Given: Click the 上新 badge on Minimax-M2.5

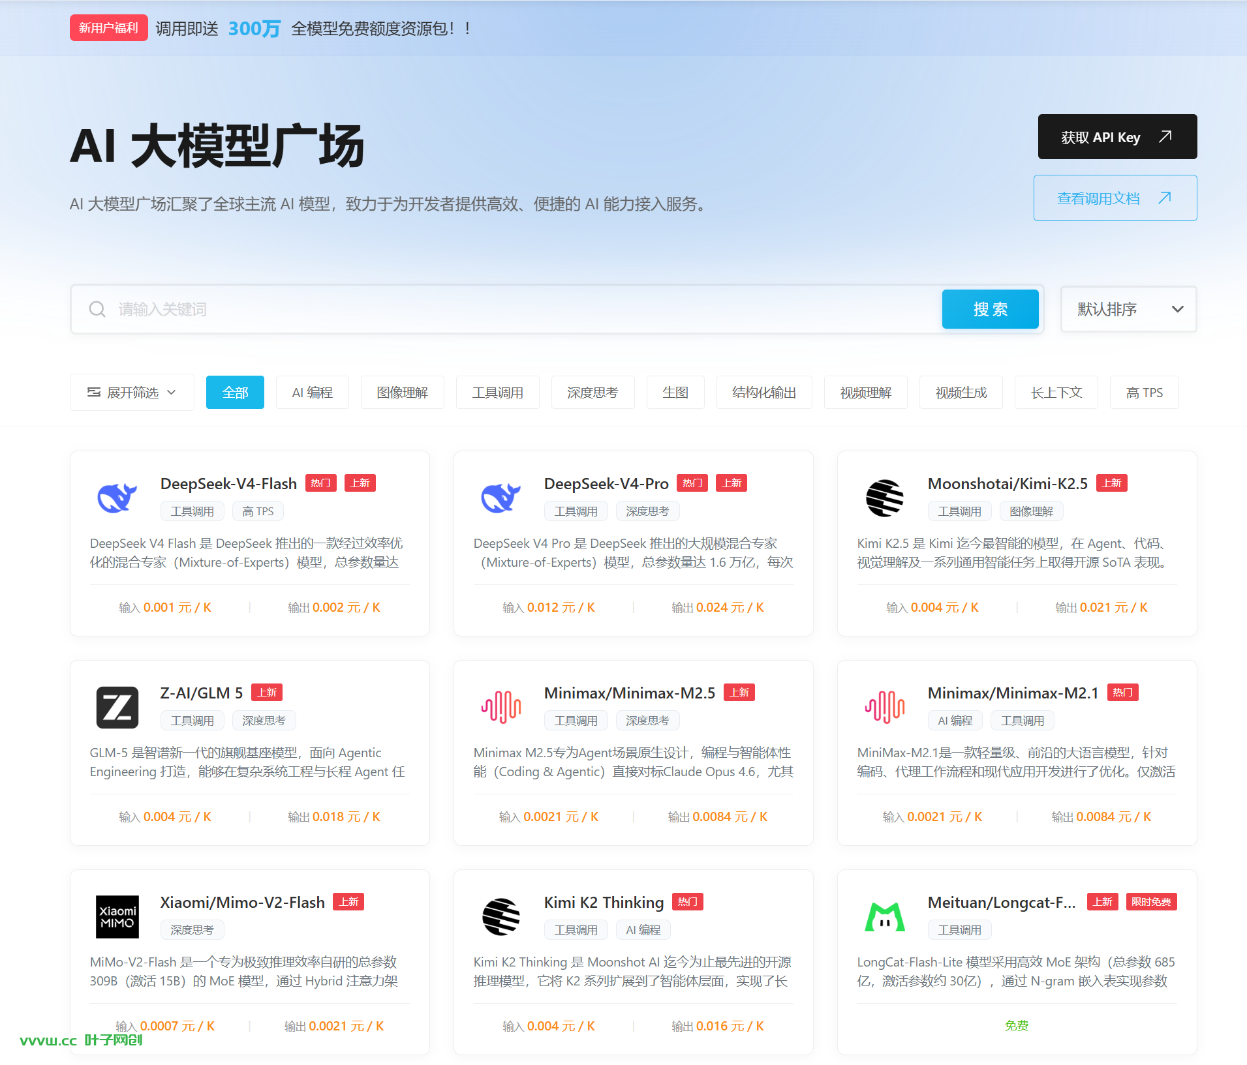Looking at the screenshot, I should pos(739,693).
